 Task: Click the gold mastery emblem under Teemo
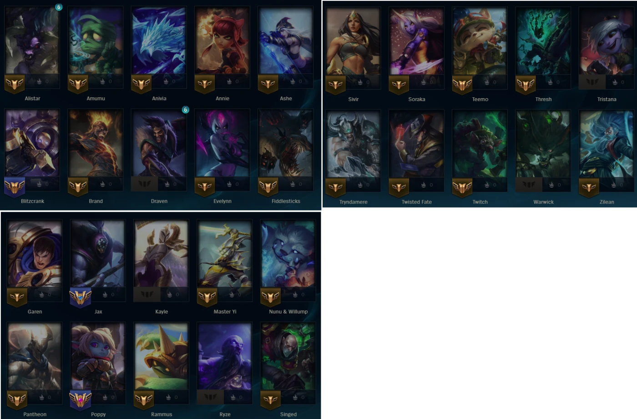pyautogui.click(x=462, y=85)
